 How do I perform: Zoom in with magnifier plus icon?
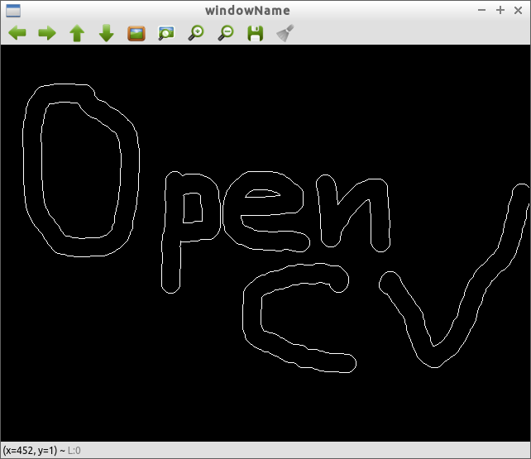pyautogui.click(x=196, y=33)
